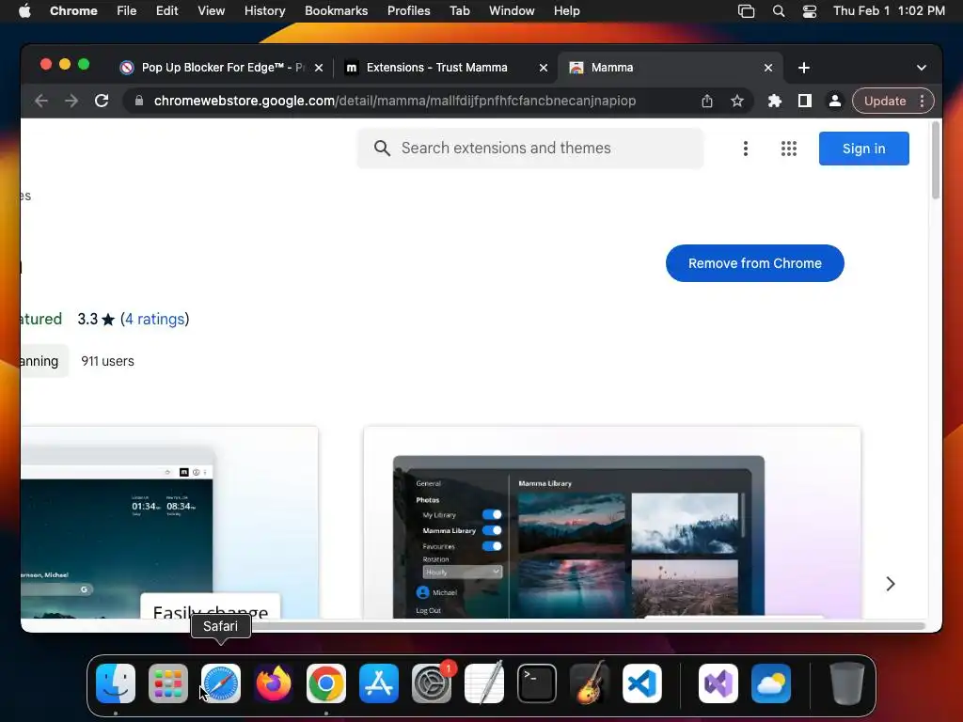Toggle the My Library switch in preview
963x722 pixels.
[x=493, y=514]
